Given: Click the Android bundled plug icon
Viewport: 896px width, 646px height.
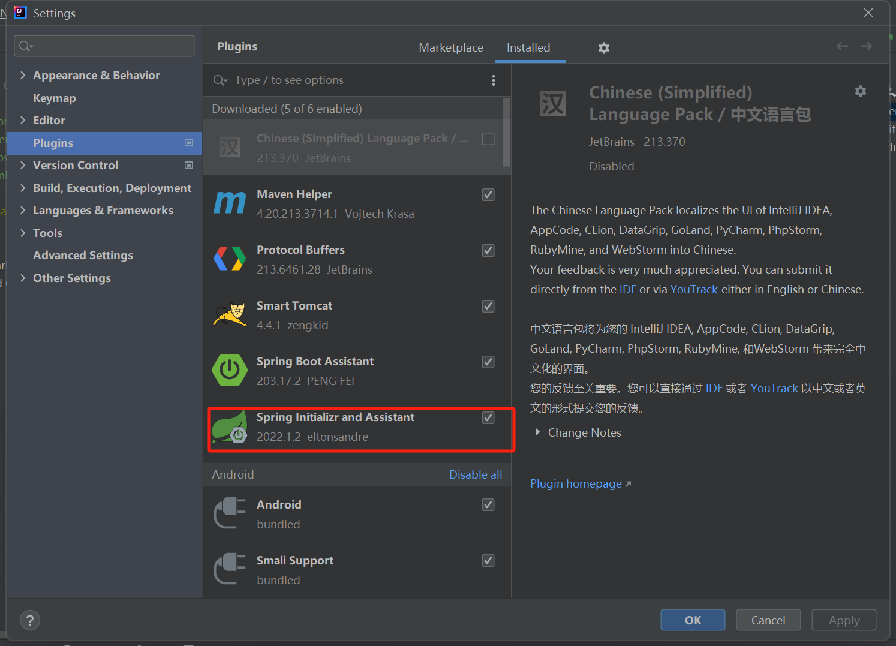Looking at the screenshot, I should (230, 513).
